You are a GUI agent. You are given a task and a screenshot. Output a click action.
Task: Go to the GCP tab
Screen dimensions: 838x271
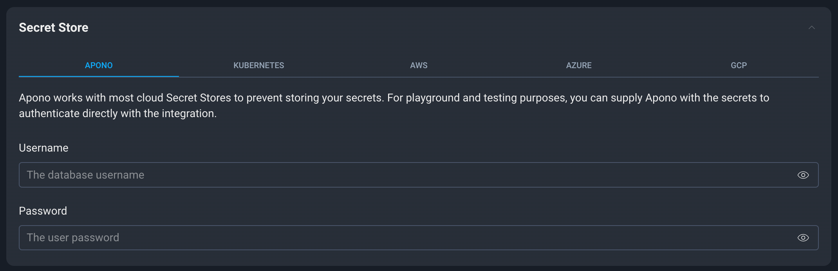pos(739,65)
